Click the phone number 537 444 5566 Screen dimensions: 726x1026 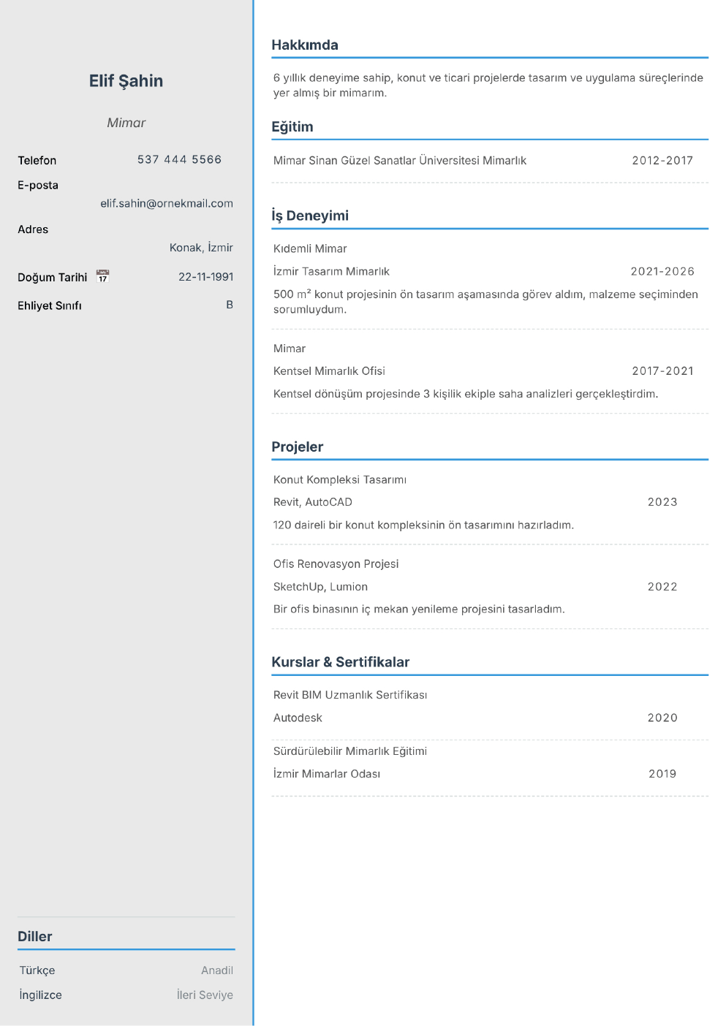(179, 159)
